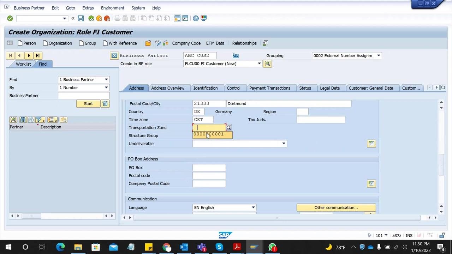Switch to the Worklist tab
452x254 pixels.
tap(23, 64)
